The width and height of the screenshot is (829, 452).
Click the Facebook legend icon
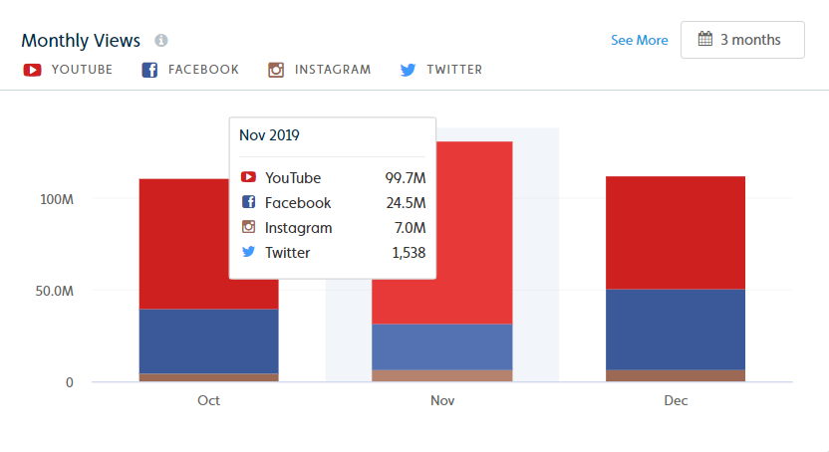(149, 70)
